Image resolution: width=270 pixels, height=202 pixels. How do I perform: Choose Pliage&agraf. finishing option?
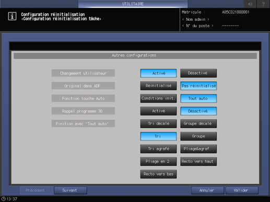coord(198,149)
